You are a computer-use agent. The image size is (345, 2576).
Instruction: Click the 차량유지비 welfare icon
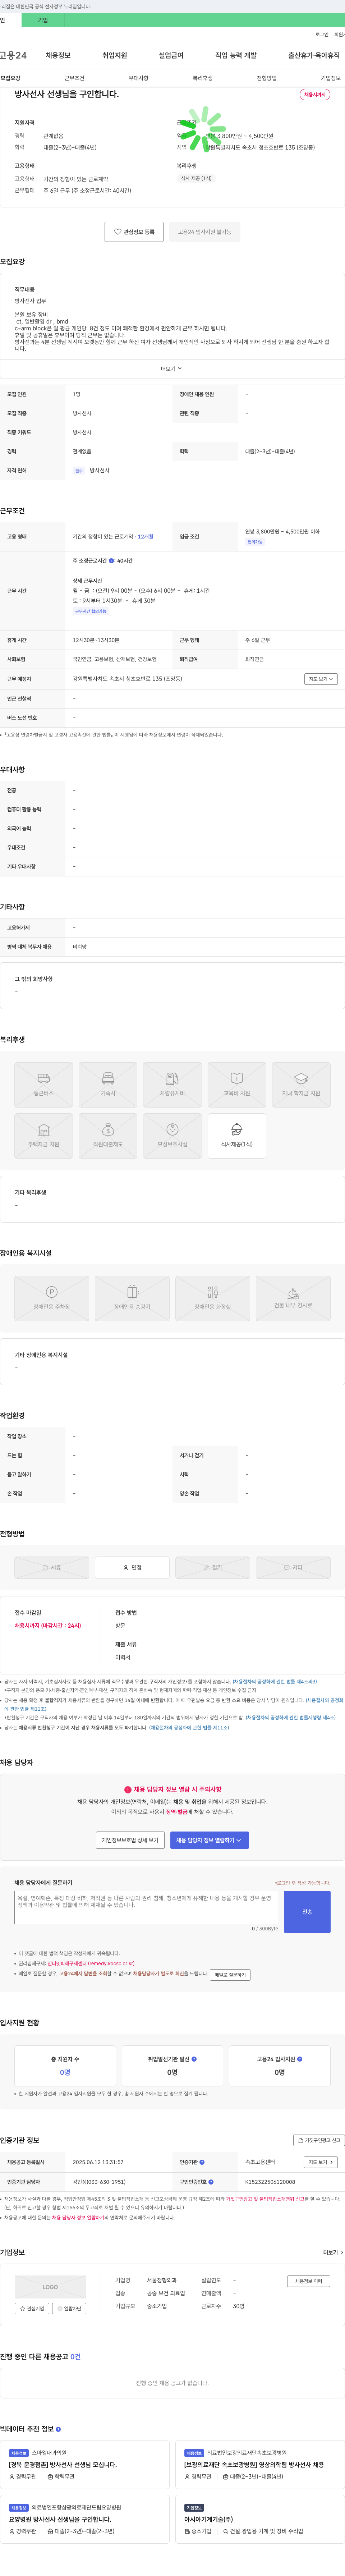tap(172, 1084)
